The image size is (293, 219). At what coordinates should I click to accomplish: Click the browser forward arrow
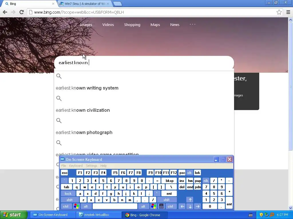click(x=13, y=12)
